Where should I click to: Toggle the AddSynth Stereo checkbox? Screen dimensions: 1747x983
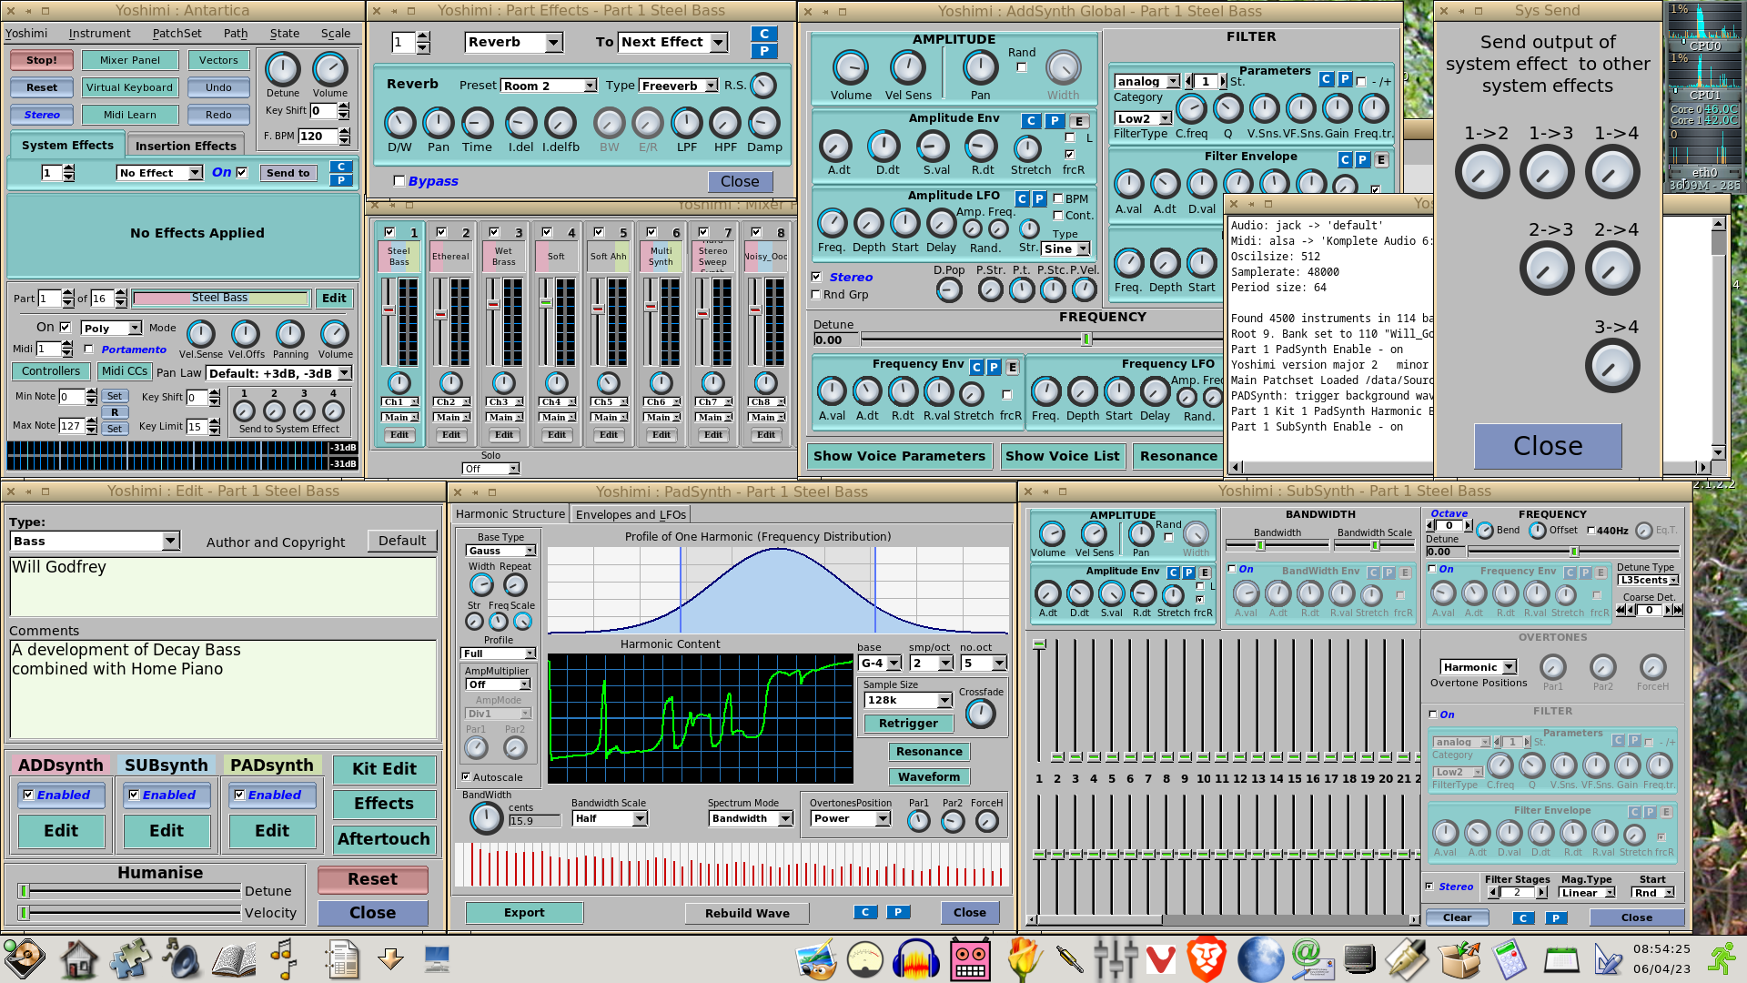click(x=816, y=277)
